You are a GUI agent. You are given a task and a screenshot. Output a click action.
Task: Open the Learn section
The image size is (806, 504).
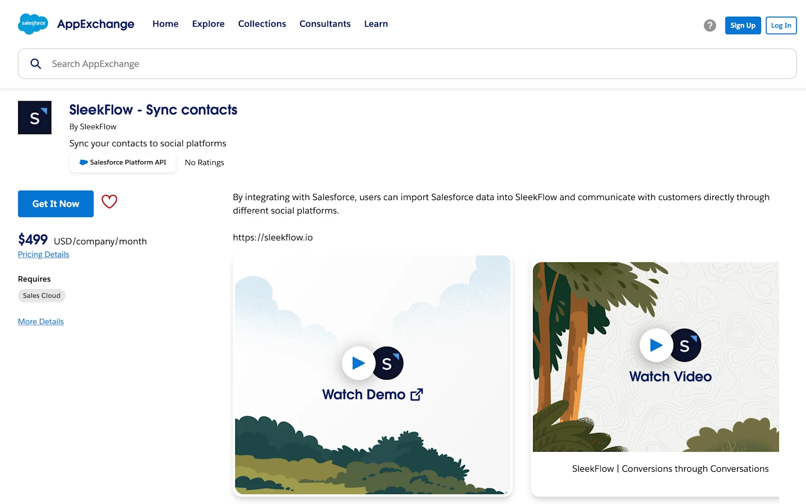click(376, 24)
